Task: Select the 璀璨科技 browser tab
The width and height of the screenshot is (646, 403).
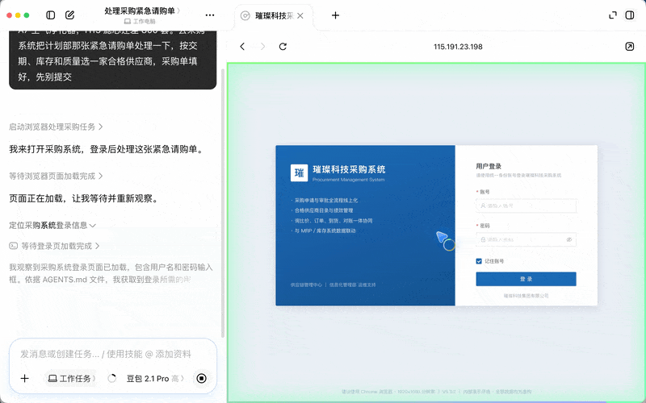Action: coord(274,16)
